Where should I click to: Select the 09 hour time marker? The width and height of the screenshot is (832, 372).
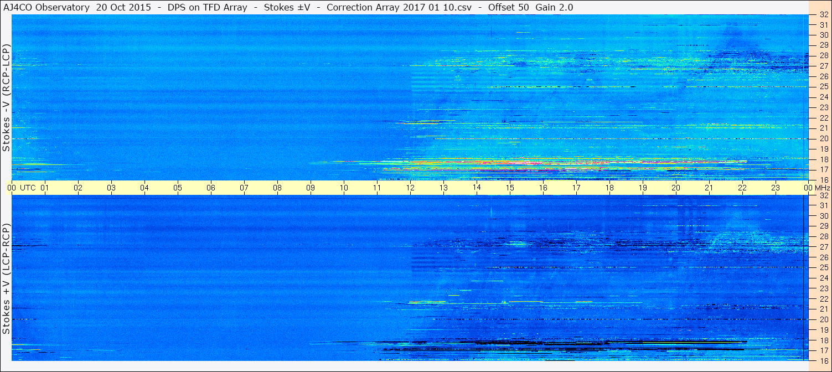311,188
